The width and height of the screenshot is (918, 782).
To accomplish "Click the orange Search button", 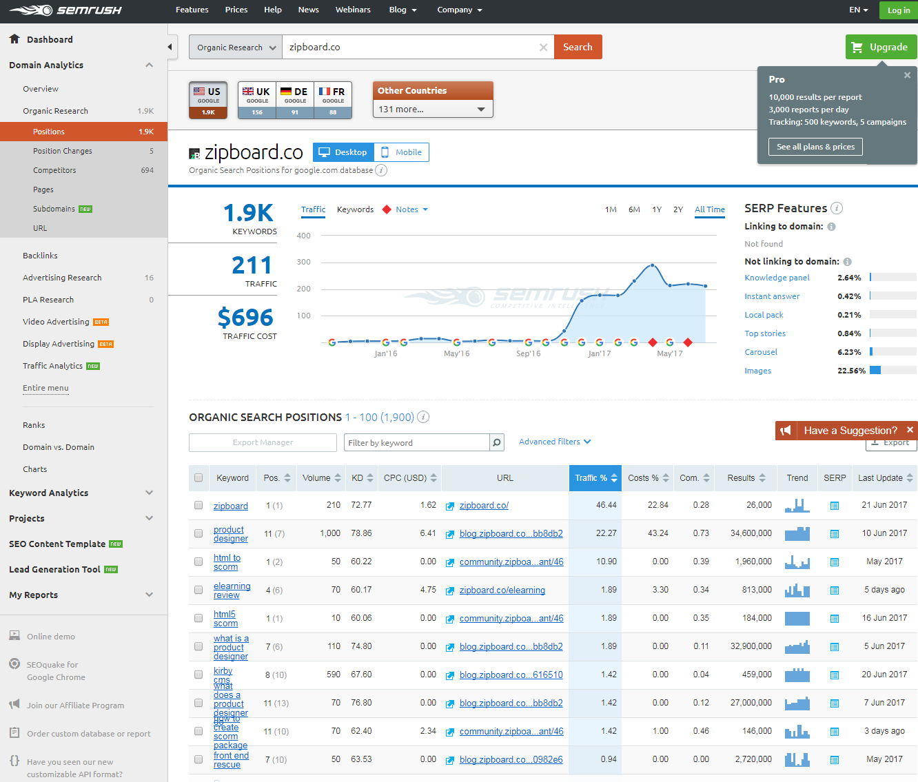I will 578,47.
